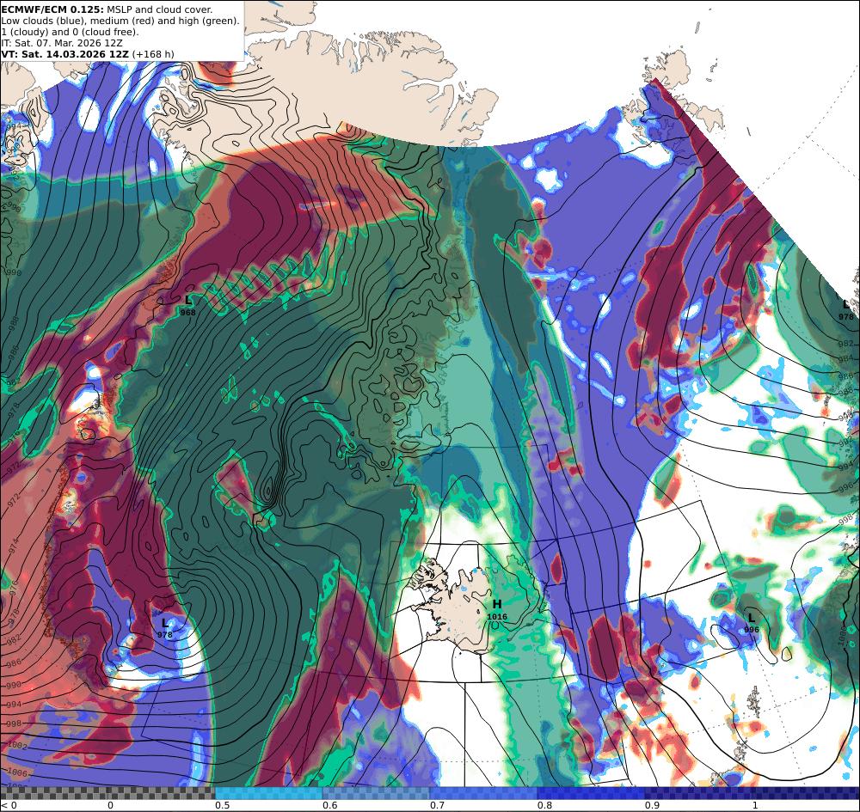Image resolution: width=860 pixels, height=812 pixels.
Task: Pick the light blue 0.5 colorbar segment
Action: [268, 793]
